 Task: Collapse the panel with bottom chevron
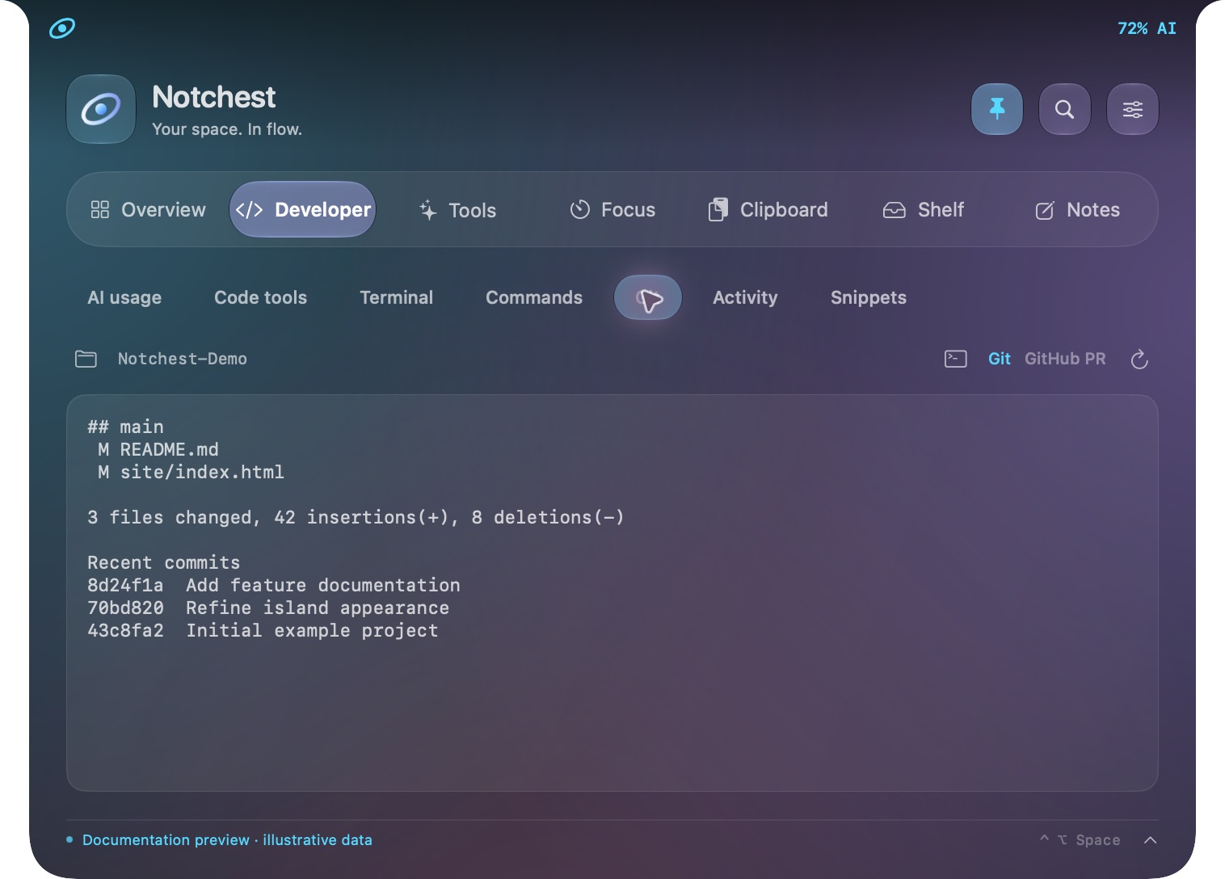tap(1151, 840)
